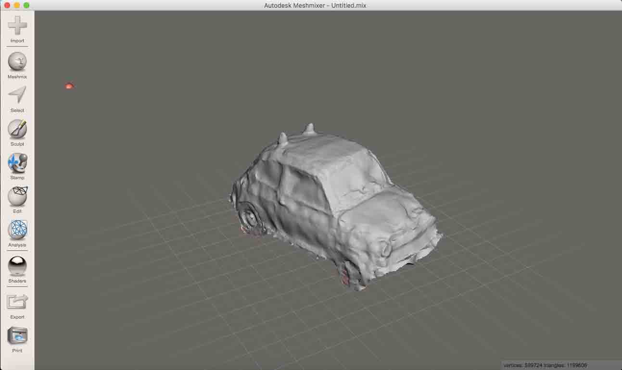Close the Meshmixer window
This screenshot has width=622, height=370.
7,5
